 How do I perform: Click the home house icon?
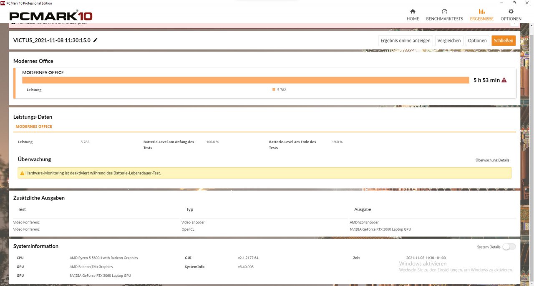[413, 11]
